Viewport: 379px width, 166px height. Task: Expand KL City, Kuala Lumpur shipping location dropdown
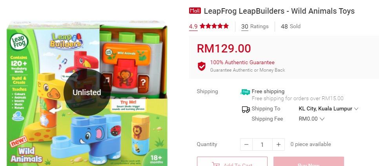pos(328,108)
